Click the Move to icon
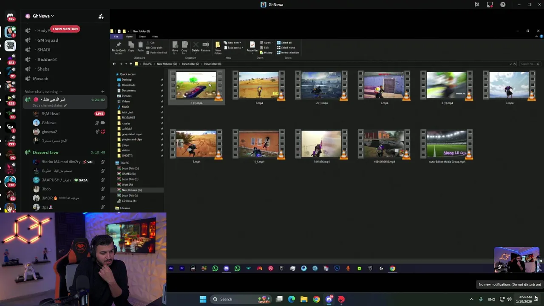Screen dimensions: 544x306 [x=175, y=45]
